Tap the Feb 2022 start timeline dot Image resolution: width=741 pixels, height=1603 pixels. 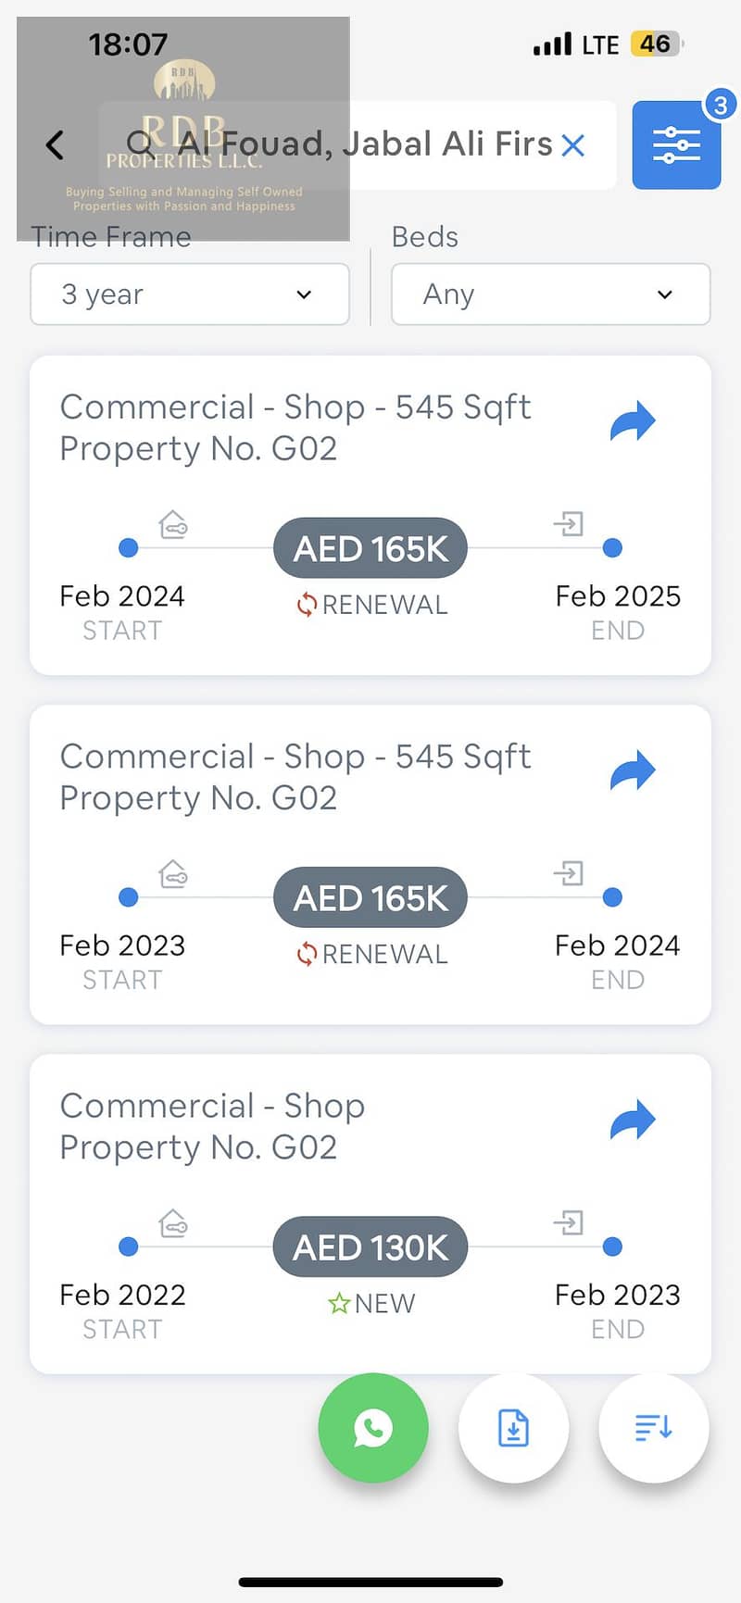pyautogui.click(x=129, y=1246)
